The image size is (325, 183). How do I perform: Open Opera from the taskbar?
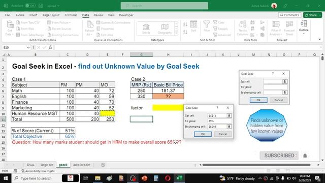pyautogui.click(x=168, y=178)
